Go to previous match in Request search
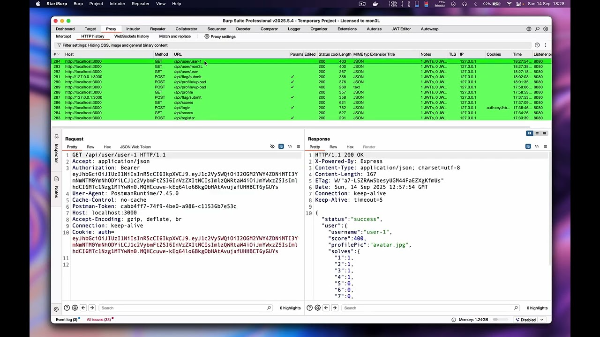Image resolution: width=600 pixels, height=337 pixels. point(83,308)
